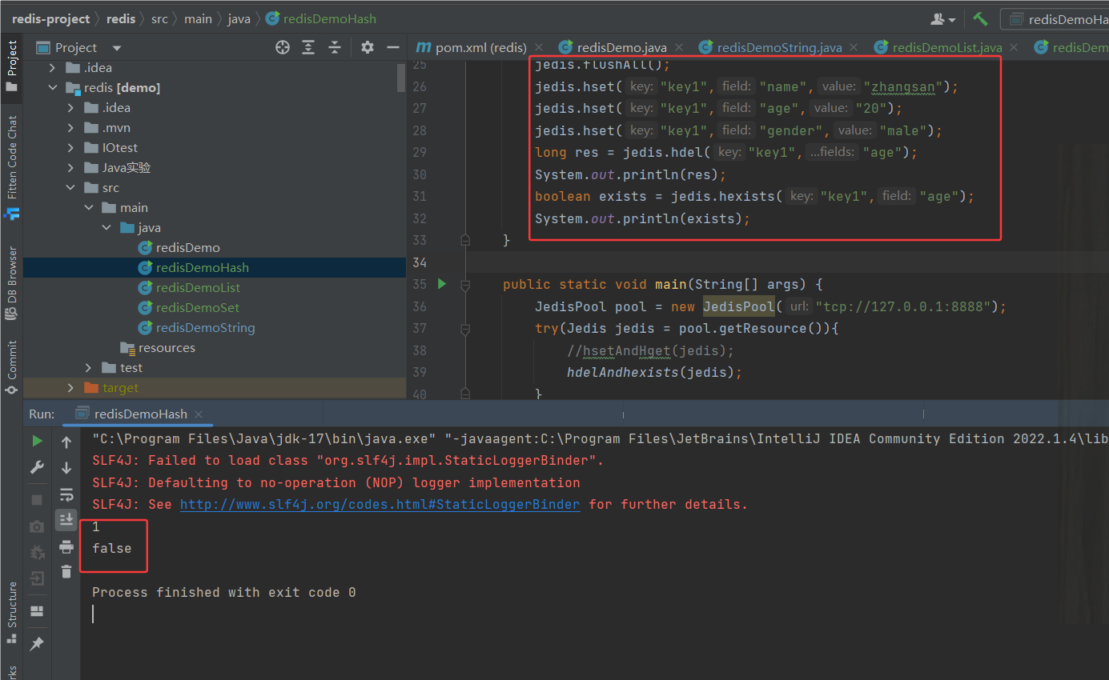
Task: Click Project panel vertical scrollbar
Action: (402, 78)
